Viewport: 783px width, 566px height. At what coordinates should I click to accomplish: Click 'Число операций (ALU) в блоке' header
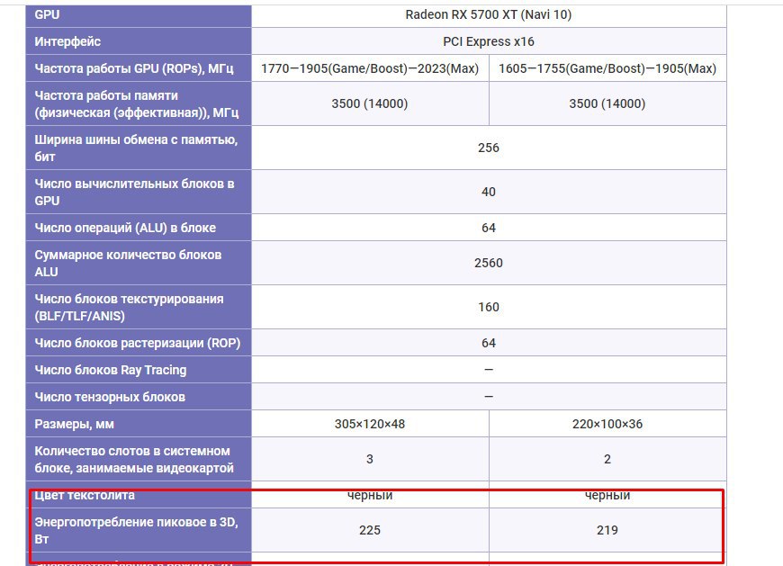click(139, 228)
